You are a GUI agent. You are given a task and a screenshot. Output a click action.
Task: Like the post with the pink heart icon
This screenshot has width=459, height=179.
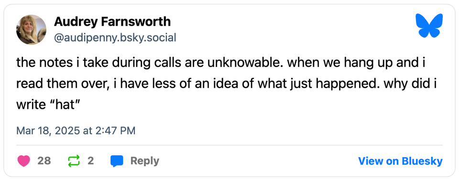point(24,161)
